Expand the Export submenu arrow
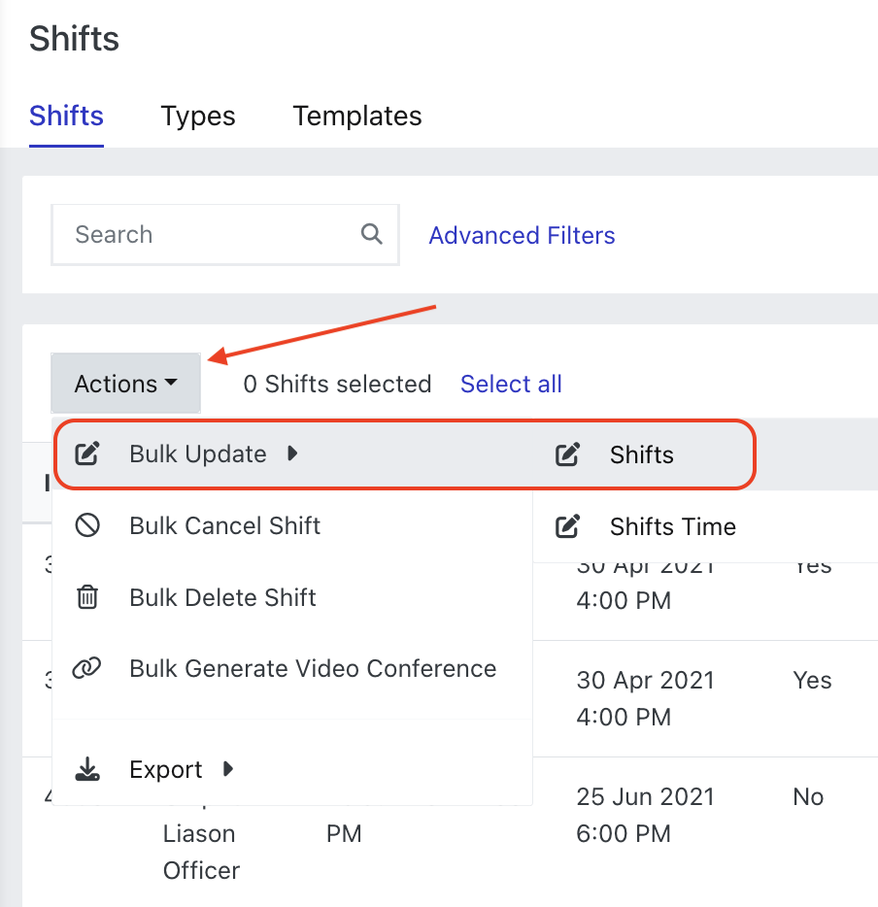The height and width of the screenshot is (907, 878). pos(228,769)
